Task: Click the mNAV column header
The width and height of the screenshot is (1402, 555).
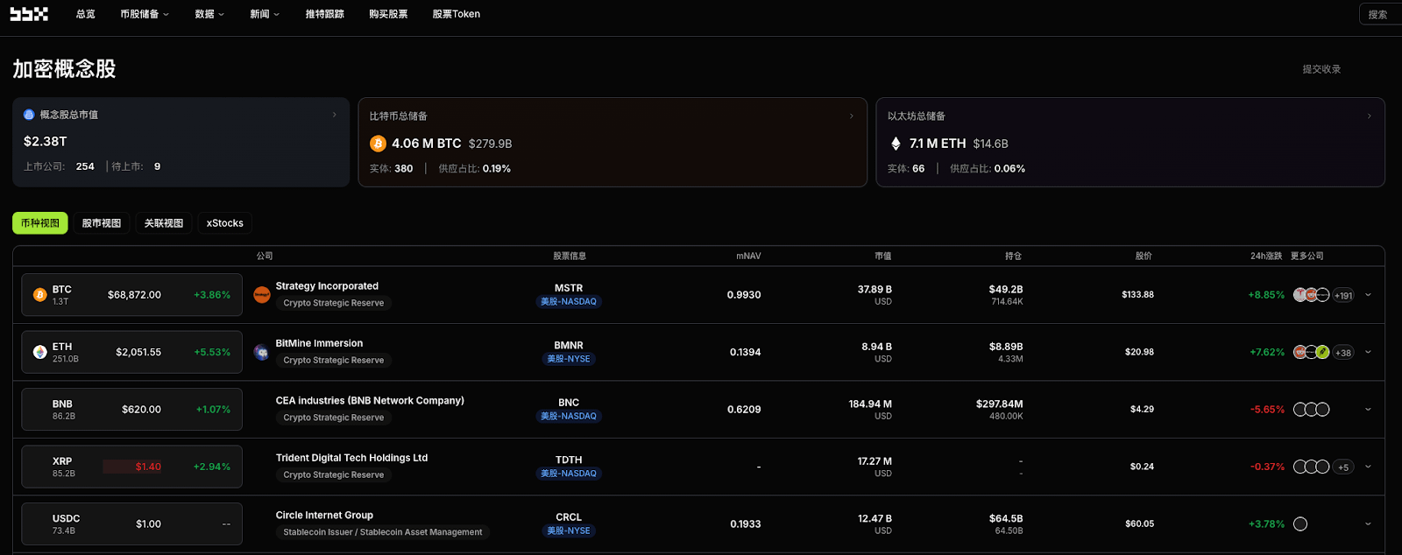Action: (748, 256)
